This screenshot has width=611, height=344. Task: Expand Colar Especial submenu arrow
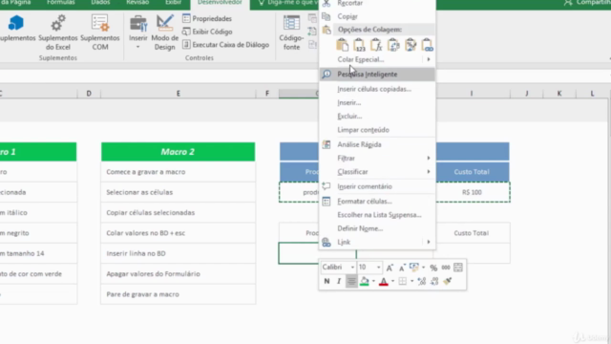429,59
